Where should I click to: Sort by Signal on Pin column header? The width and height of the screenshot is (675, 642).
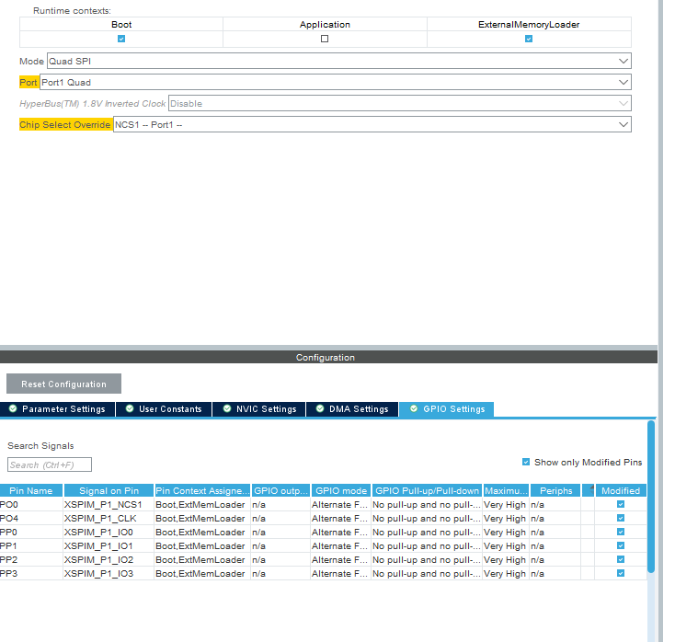[x=109, y=490]
